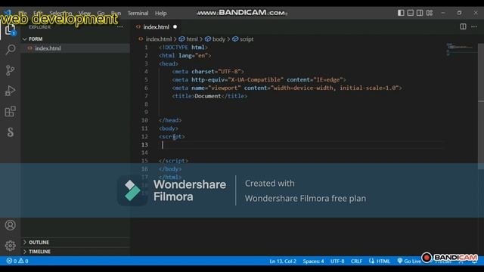The width and height of the screenshot is (484, 272).
Task: Open the Manage gear icon
Action: (10, 246)
